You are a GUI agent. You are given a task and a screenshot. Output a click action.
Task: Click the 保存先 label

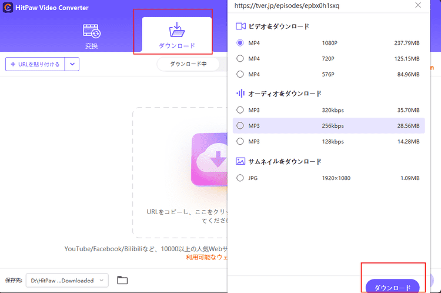14,280
